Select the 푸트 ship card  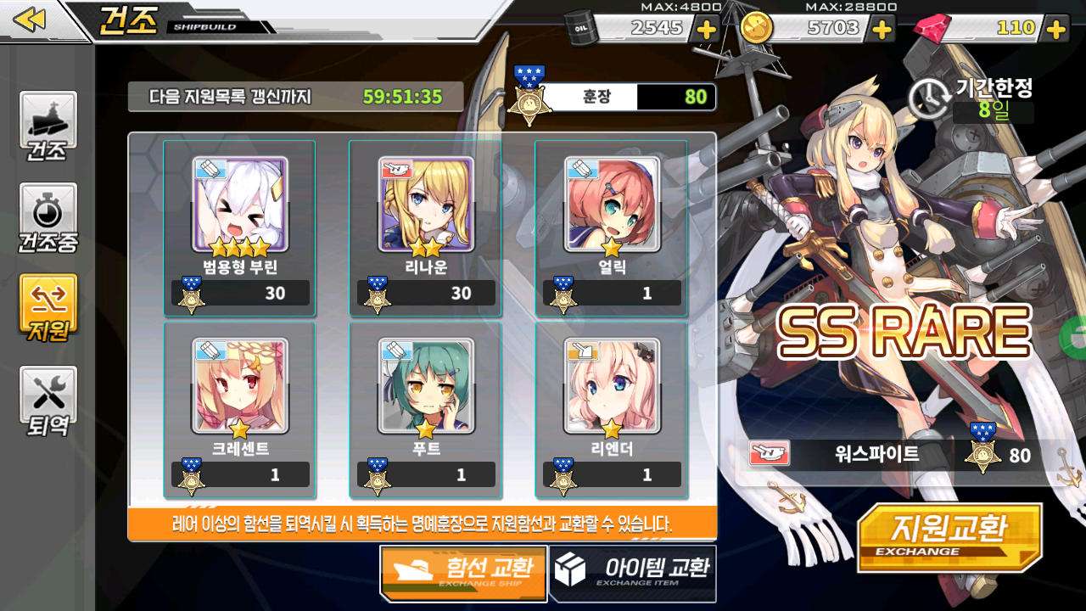[426, 409]
